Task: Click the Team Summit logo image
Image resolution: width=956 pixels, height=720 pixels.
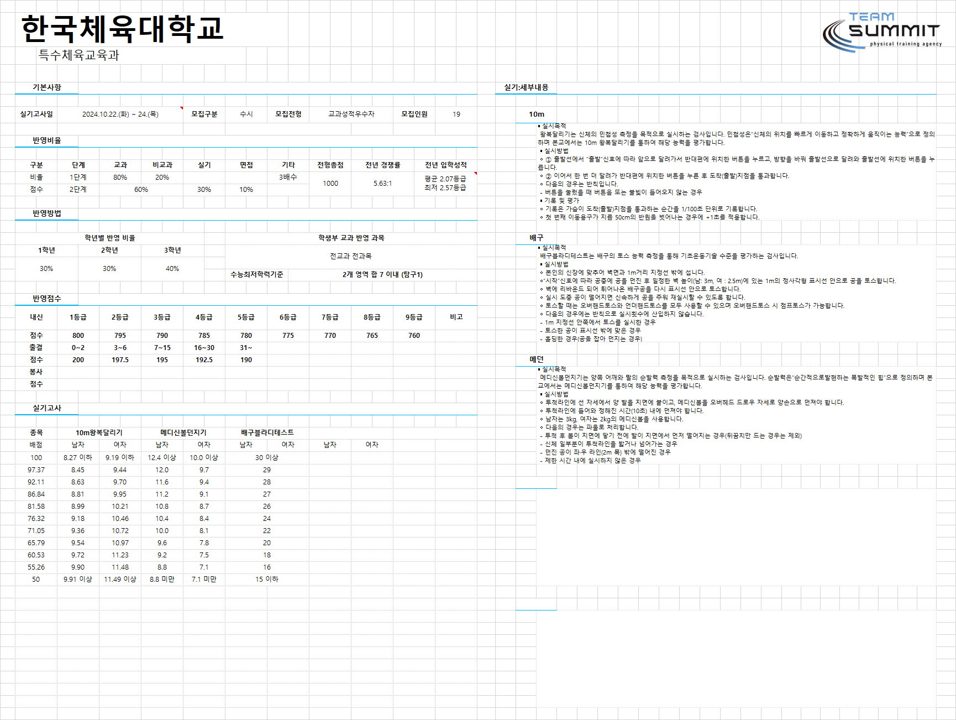Action: [881, 33]
